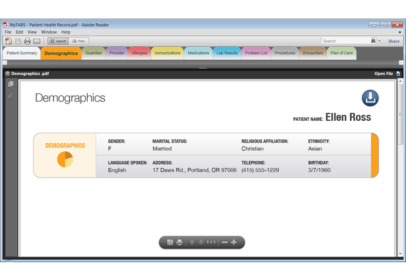Image resolution: width=406 pixels, height=280 pixels.
Task: Zoom out with minus icon
Action: tap(224, 242)
